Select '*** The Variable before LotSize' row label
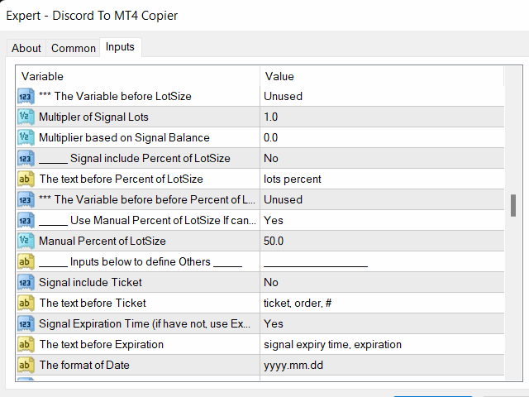The image size is (529, 397). point(115,97)
